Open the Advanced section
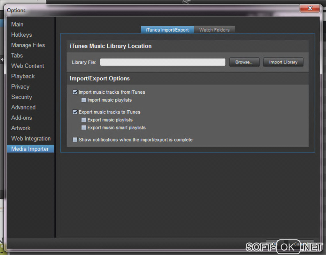 [23, 107]
